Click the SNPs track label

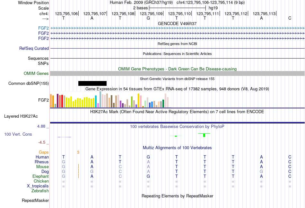pyautogui.click(x=43, y=63)
